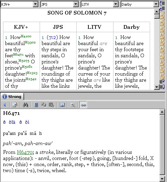Jump to bookmark scroll number 3
This screenshot has width=167, height=182.
coord(162,28)
